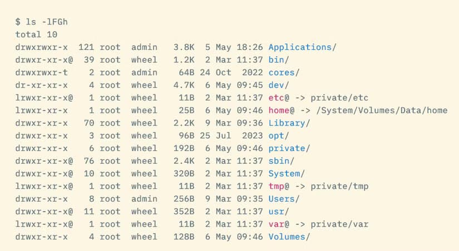This screenshot has width=459, height=251.
Task: Select the Users/ directory name
Action: coord(284,199)
